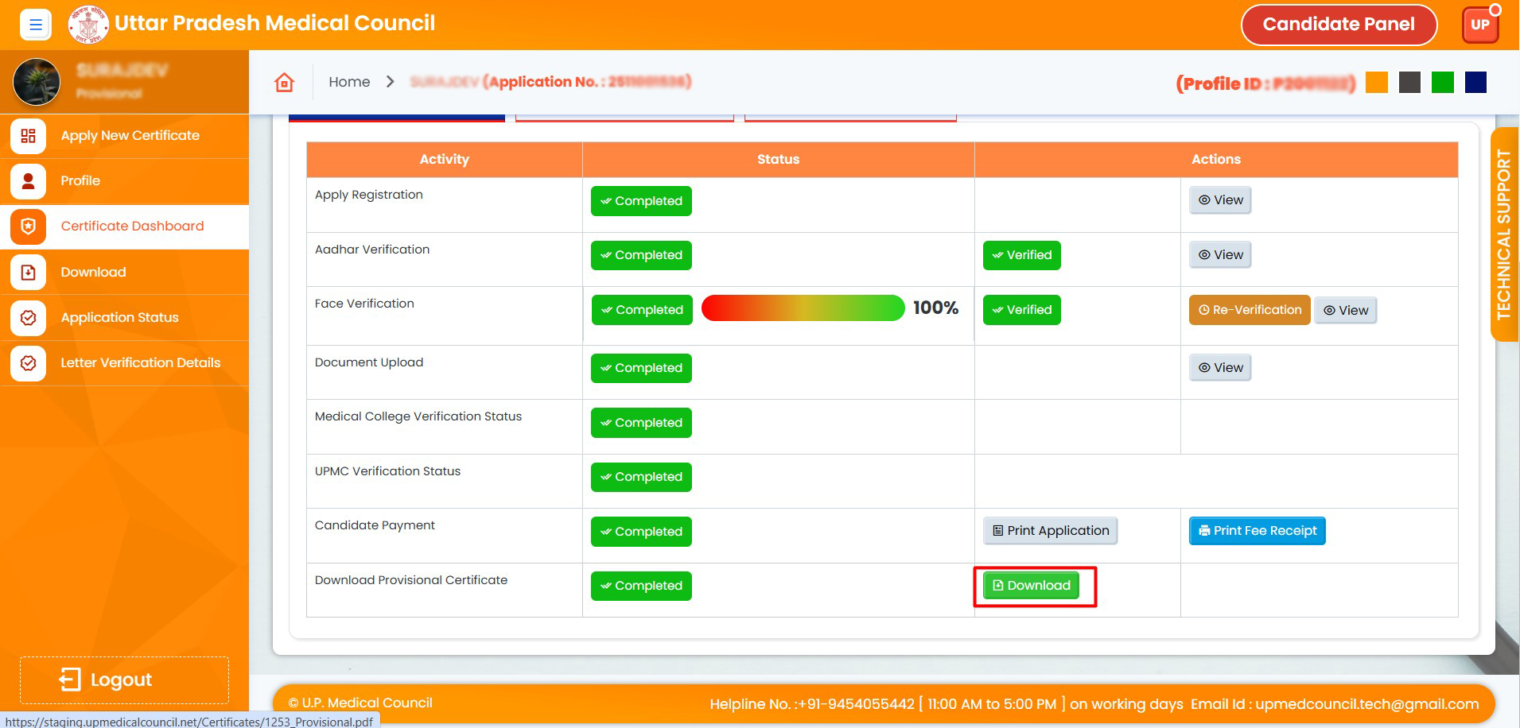Select the green theme color swatch
Image resolution: width=1520 pixels, height=728 pixels.
pos(1442,83)
